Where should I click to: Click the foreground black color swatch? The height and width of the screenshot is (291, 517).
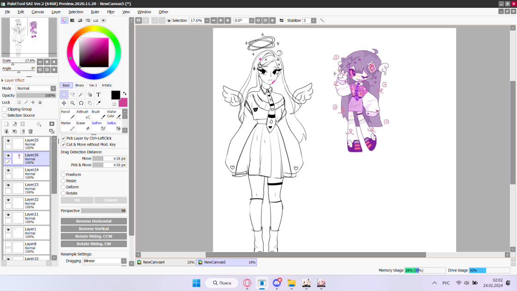(x=115, y=95)
